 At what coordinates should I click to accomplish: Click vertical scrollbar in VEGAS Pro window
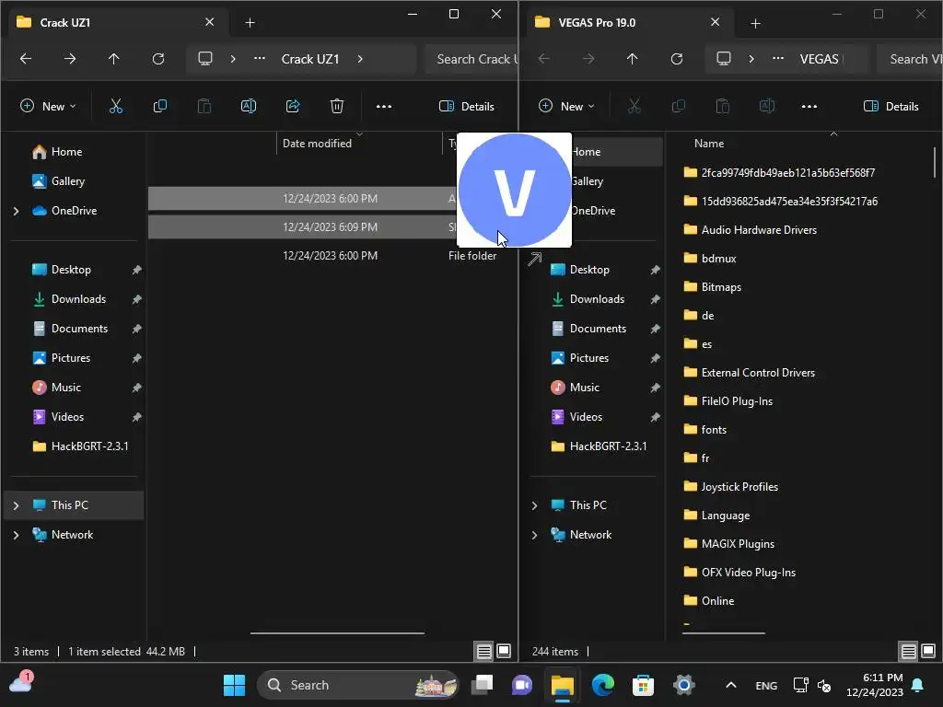[x=935, y=161]
